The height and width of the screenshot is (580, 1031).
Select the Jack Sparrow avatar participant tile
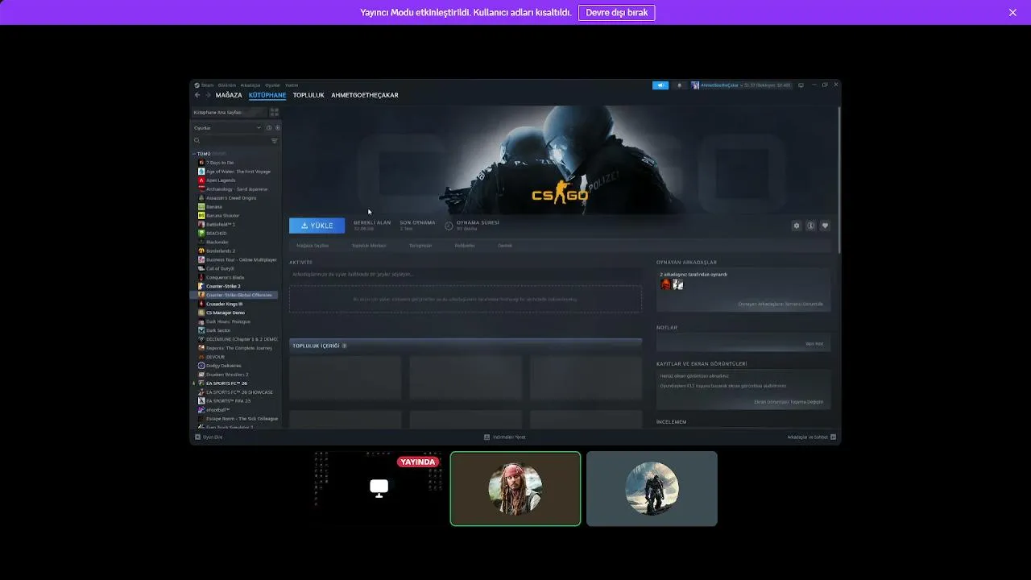(x=515, y=488)
